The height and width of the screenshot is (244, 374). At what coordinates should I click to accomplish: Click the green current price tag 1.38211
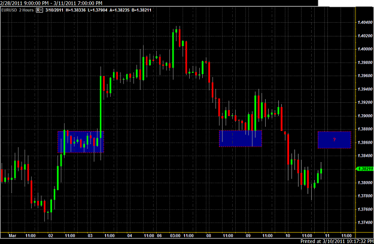364,169
